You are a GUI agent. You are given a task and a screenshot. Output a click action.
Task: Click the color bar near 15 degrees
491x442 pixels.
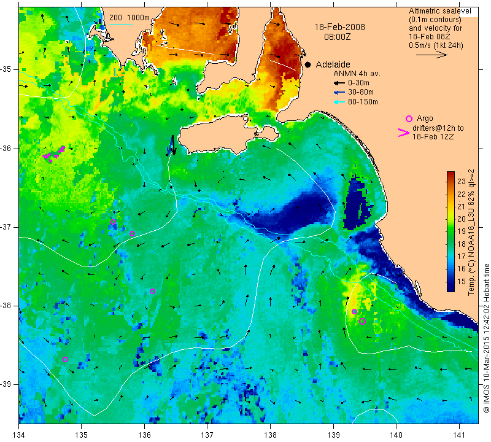[x=450, y=281]
